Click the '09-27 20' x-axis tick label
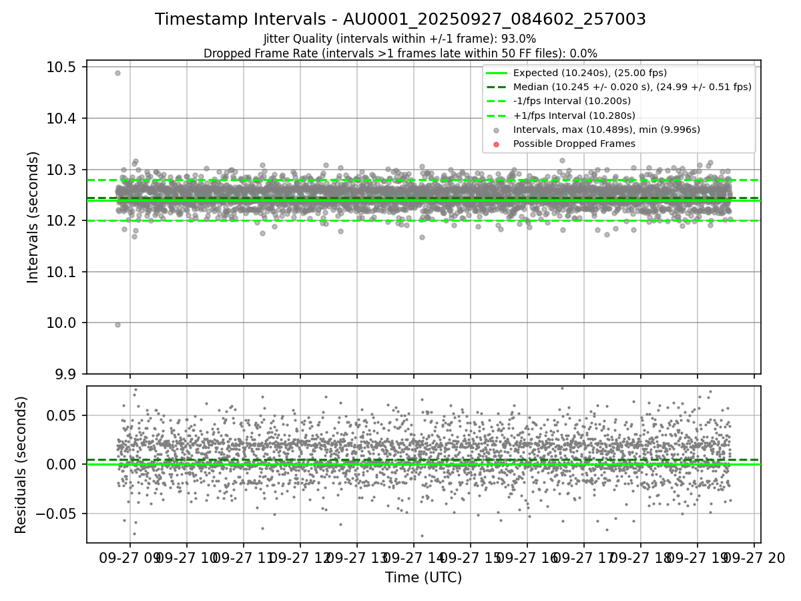The width and height of the screenshot is (801, 601). point(754,558)
